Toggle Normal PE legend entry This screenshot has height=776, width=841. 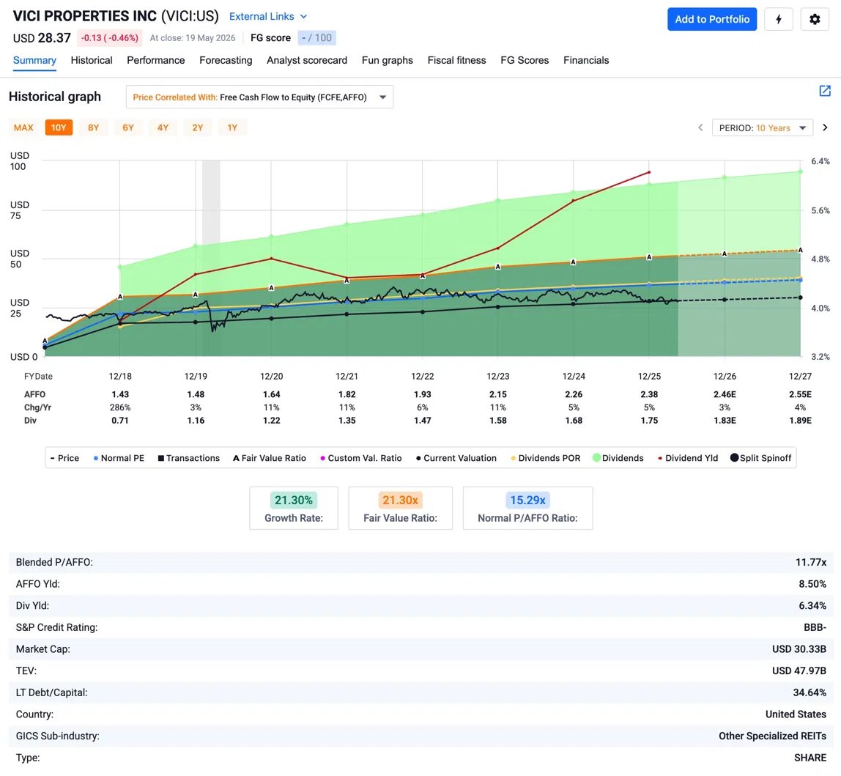[x=119, y=458]
